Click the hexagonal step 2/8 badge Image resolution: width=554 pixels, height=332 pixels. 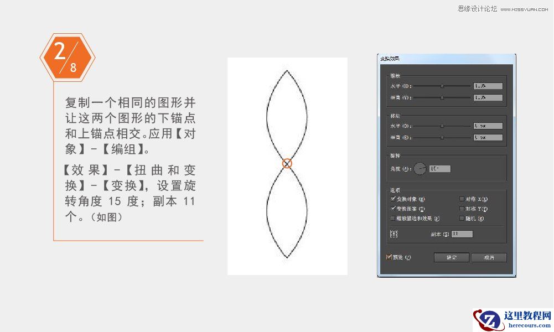click(66, 56)
